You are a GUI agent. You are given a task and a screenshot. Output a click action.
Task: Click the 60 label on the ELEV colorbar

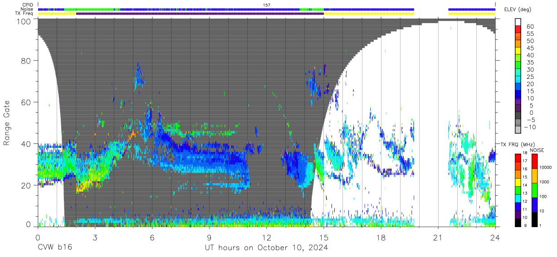[x=529, y=26]
